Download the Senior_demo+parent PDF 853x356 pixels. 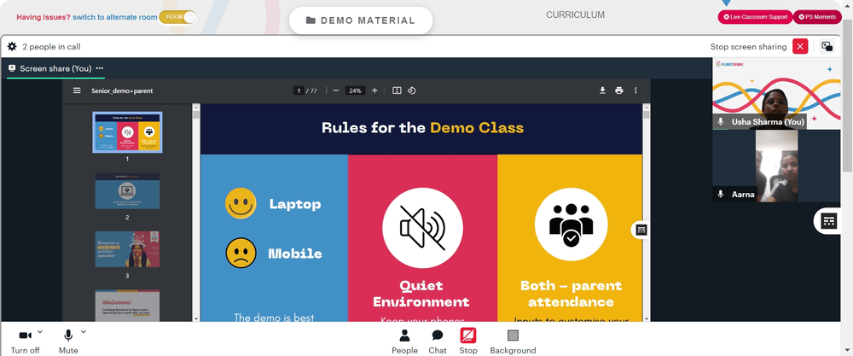[x=603, y=90]
